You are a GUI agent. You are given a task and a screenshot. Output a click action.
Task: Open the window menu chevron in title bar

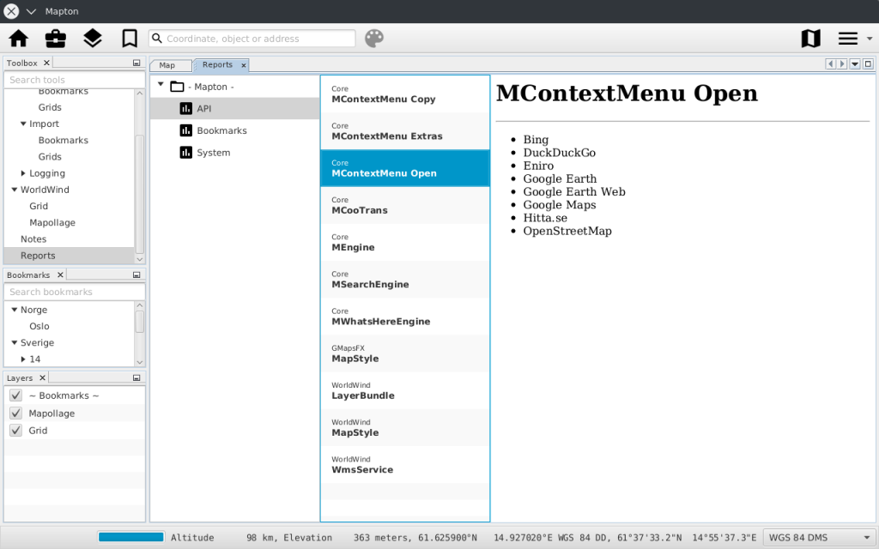(x=32, y=11)
